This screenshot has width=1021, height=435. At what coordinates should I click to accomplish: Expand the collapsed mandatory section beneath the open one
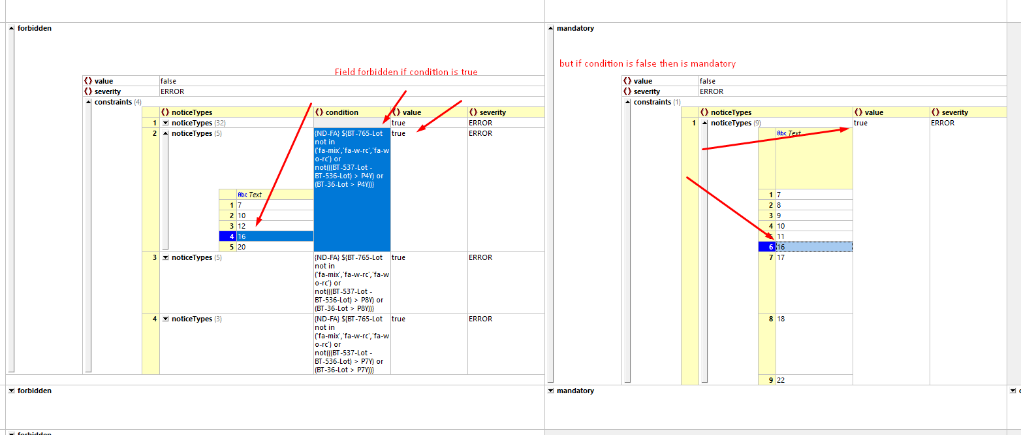pyautogui.click(x=551, y=391)
